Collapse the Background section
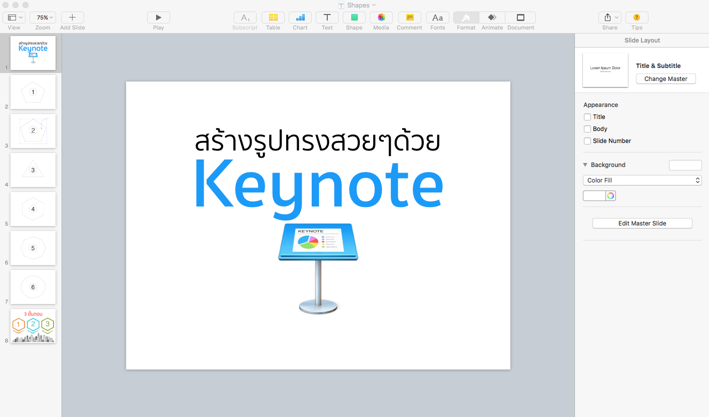Image resolution: width=709 pixels, height=417 pixels. click(x=585, y=164)
